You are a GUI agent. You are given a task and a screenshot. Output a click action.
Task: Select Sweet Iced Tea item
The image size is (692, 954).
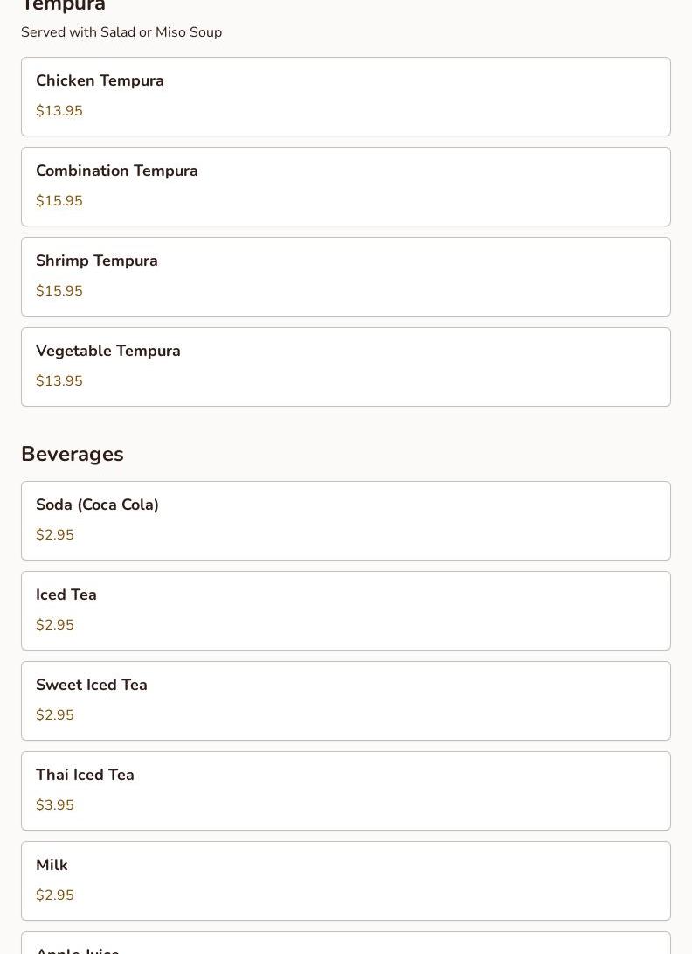[345, 701]
